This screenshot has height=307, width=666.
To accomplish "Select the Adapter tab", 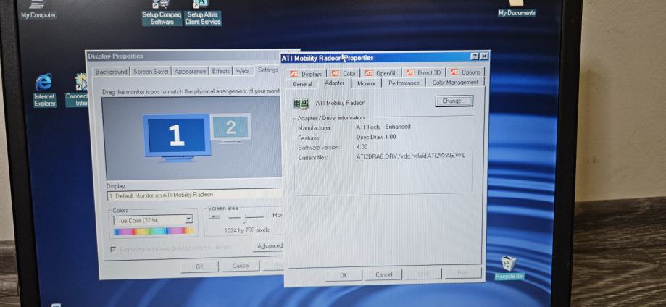I will tap(335, 83).
